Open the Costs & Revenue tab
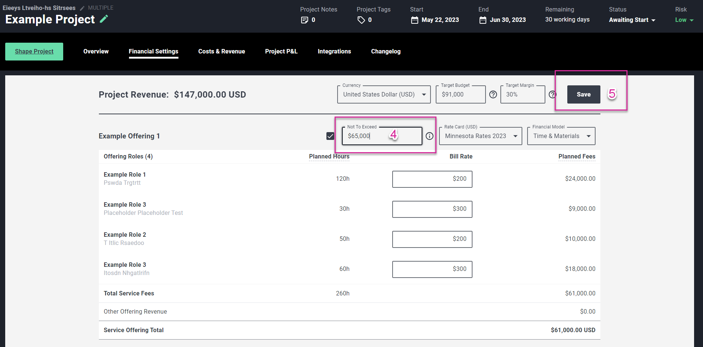Image resolution: width=703 pixels, height=347 pixels. pyautogui.click(x=222, y=51)
